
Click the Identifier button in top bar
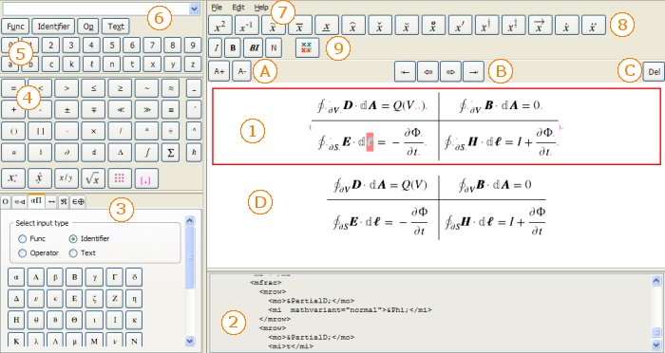click(53, 27)
